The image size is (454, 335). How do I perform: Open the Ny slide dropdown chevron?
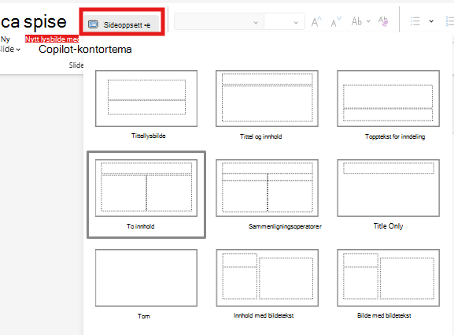pos(18,50)
